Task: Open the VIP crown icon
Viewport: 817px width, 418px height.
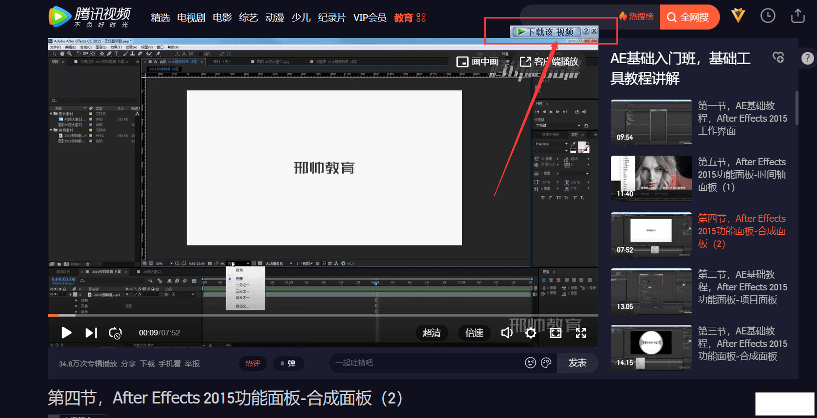Action: (x=738, y=16)
